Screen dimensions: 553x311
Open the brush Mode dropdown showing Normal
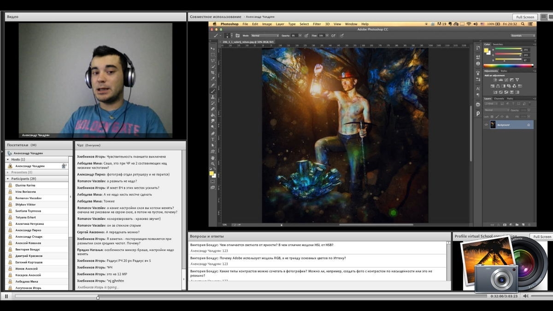[265, 35]
